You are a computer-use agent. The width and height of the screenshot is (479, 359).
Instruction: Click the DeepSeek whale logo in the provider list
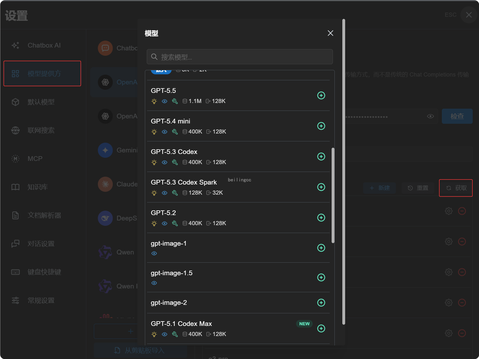tap(105, 218)
